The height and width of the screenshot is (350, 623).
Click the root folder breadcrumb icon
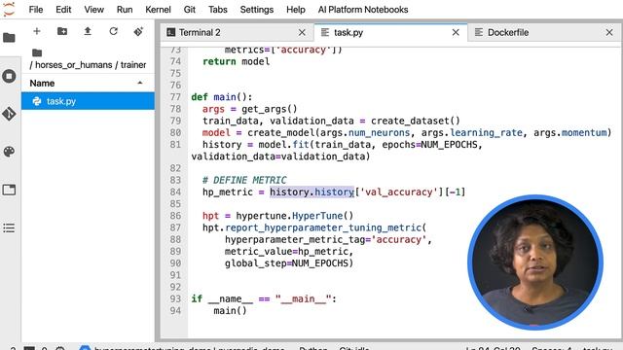(x=37, y=52)
